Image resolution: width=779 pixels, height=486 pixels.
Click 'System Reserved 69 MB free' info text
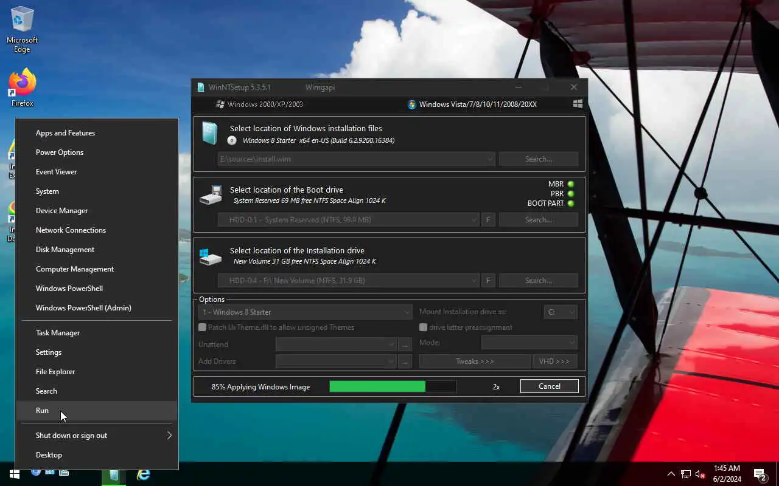(309, 200)
